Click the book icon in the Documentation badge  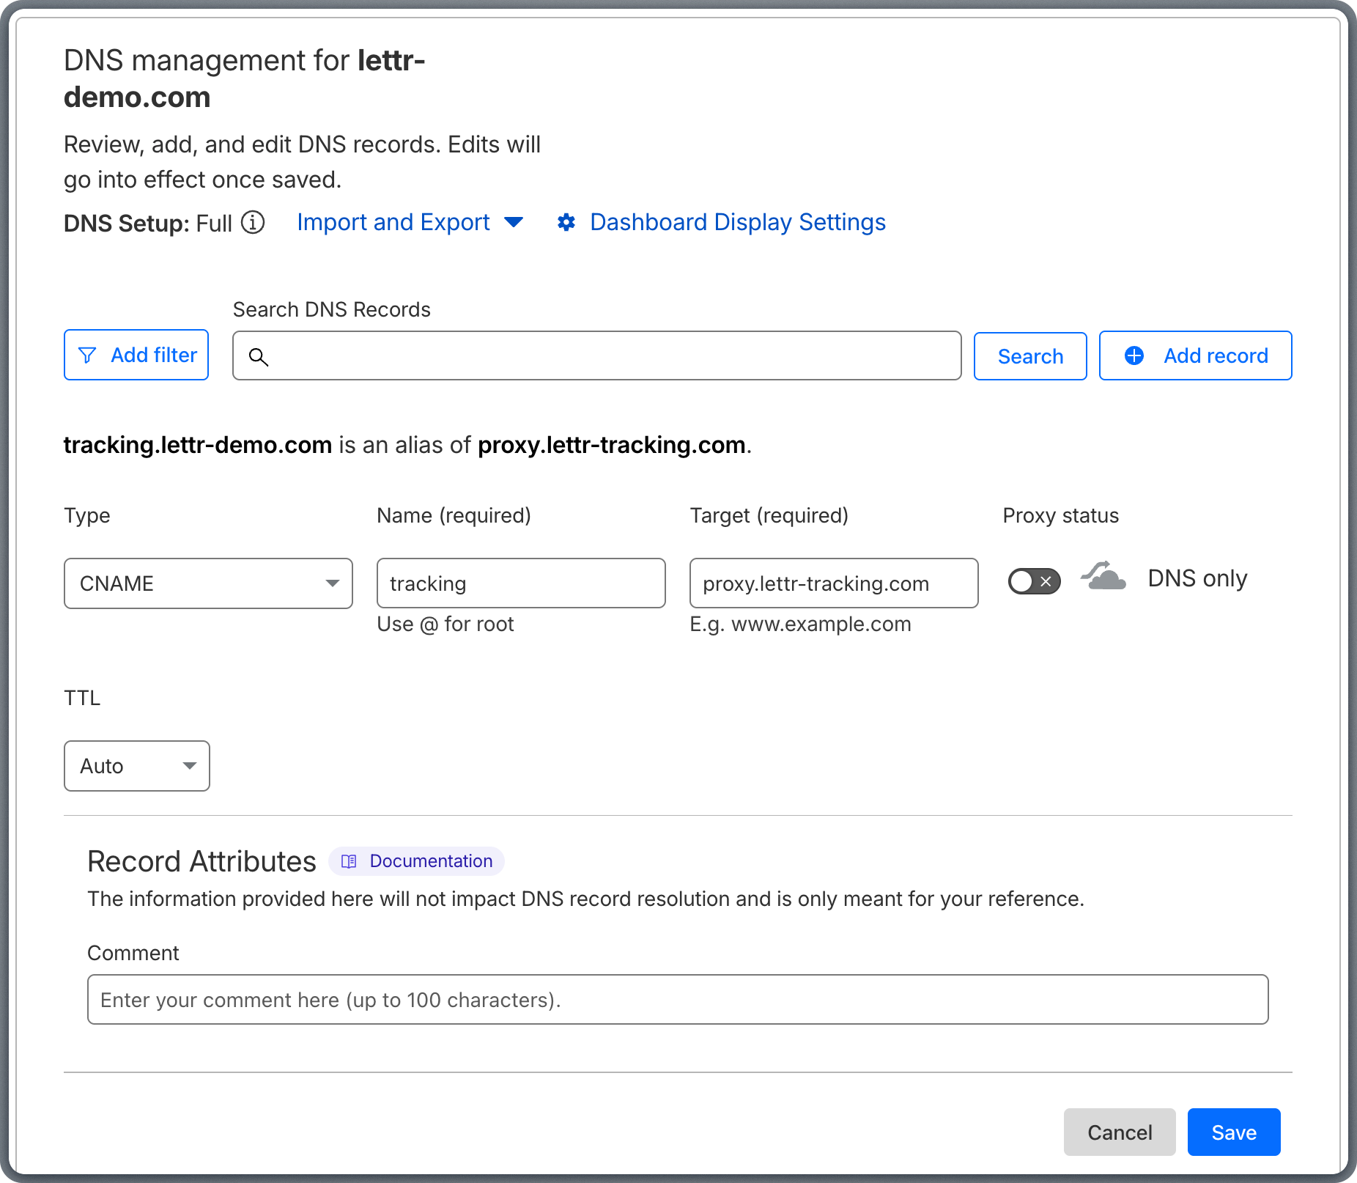pyautogui.click(x=350, y=861)
